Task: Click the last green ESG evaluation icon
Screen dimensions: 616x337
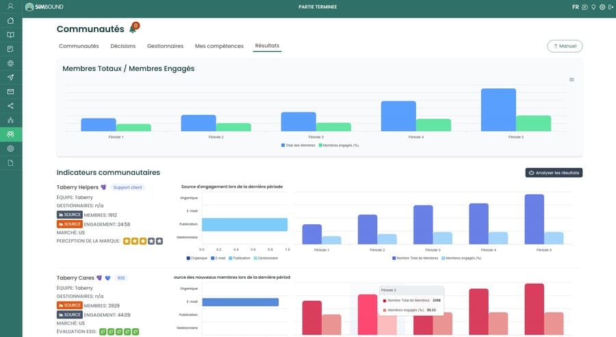Action: tap(135, 332)
